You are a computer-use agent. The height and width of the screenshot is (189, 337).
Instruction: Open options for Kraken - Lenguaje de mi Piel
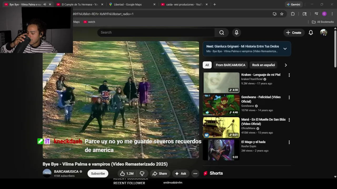pyautogui.click(x=289, y=75)
